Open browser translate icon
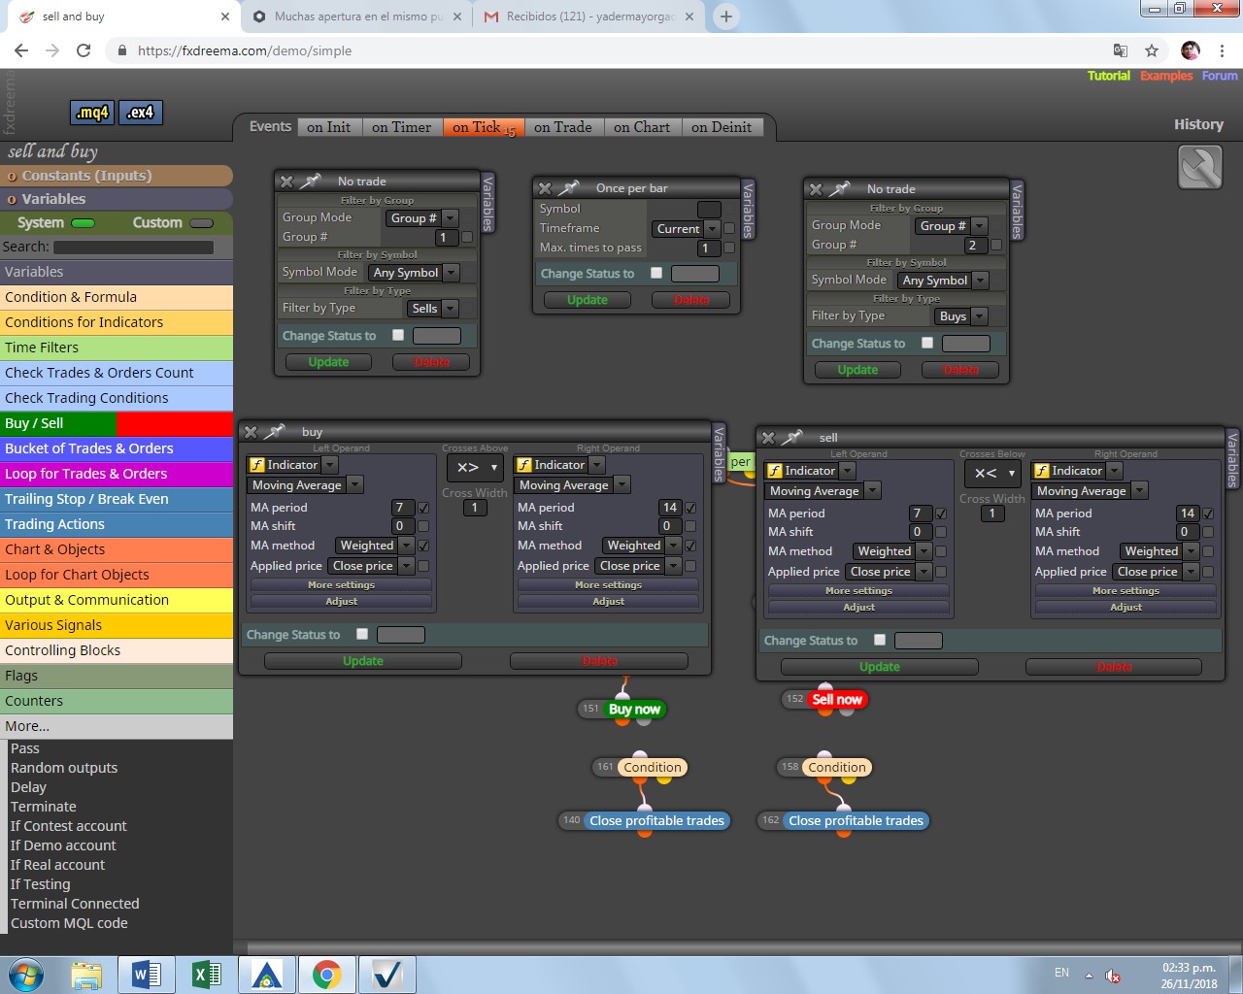 (x=1121, y=50)
